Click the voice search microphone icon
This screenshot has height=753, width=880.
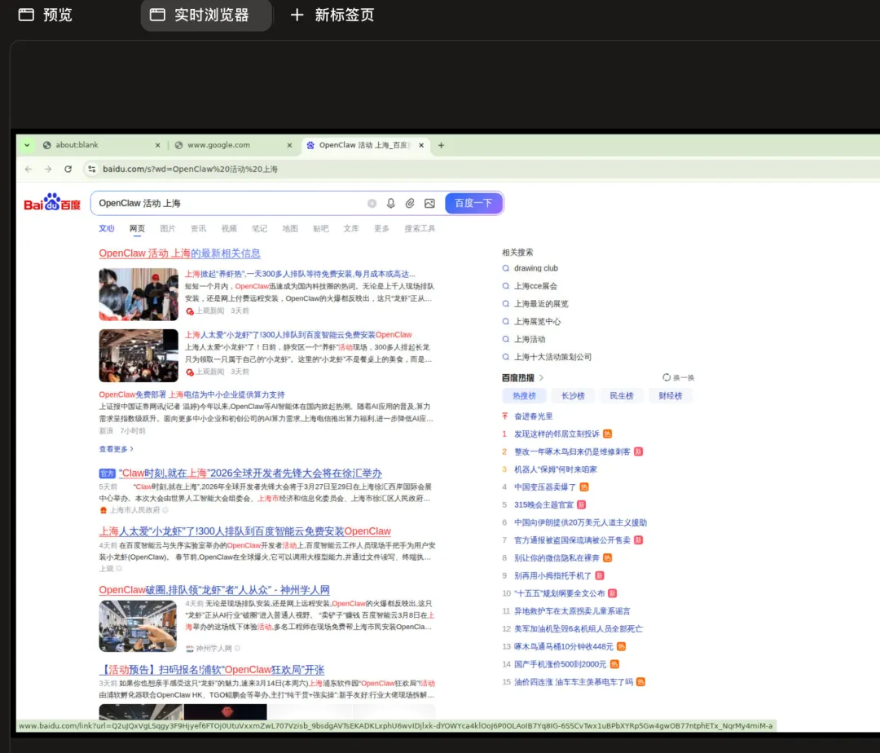tap(390, 203)
